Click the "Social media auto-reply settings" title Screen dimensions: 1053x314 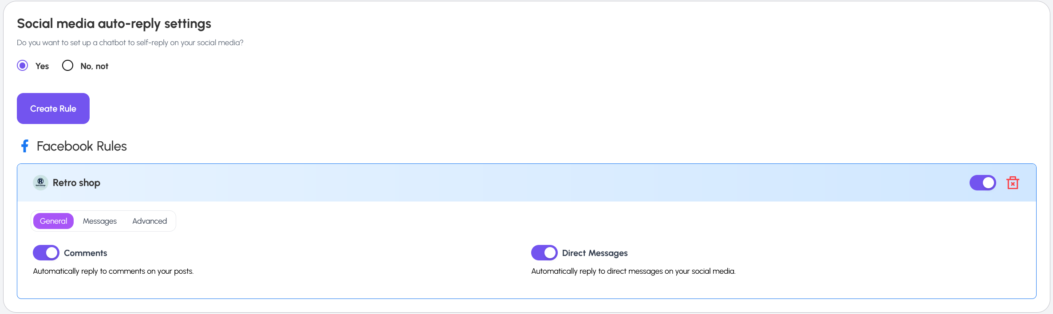114,23
